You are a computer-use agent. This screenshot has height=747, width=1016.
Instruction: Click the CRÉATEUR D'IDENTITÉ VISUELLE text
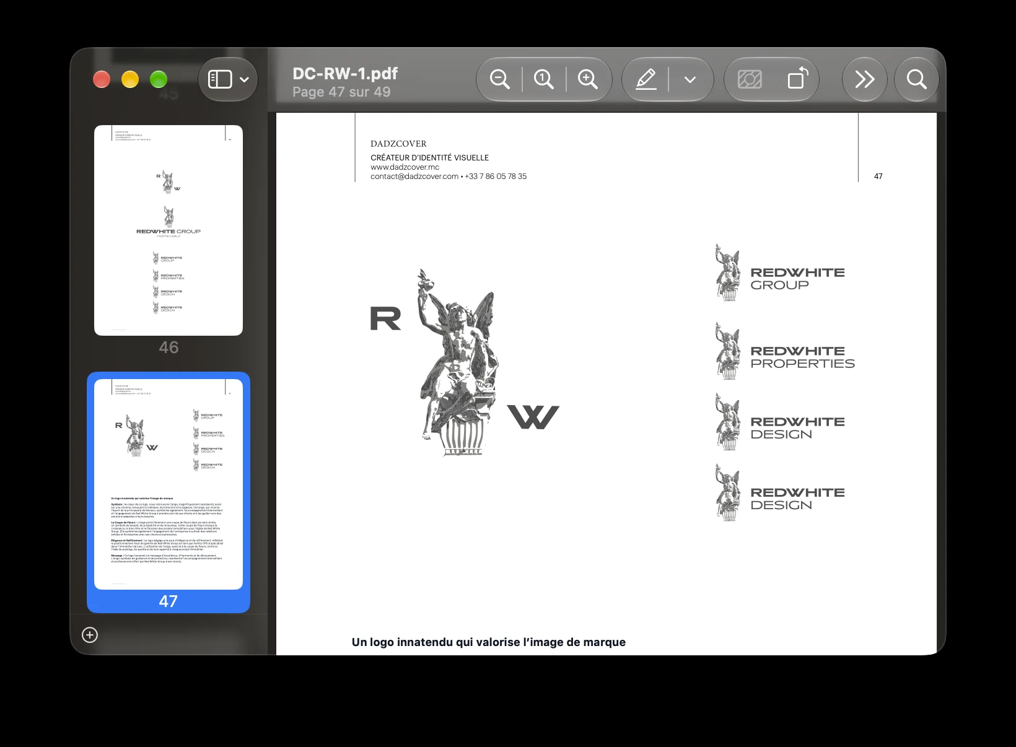[429, 158]
